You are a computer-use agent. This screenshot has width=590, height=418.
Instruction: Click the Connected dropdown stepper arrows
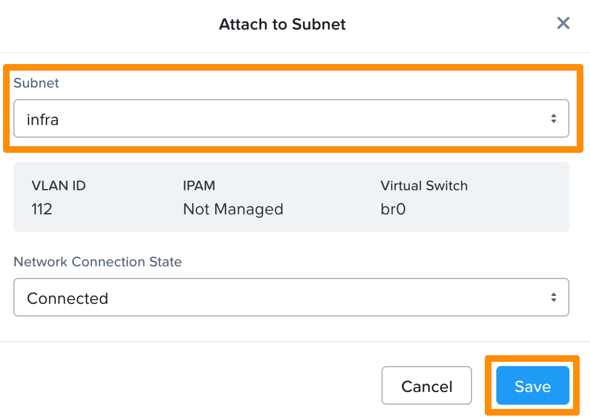(x=554, y=297)
